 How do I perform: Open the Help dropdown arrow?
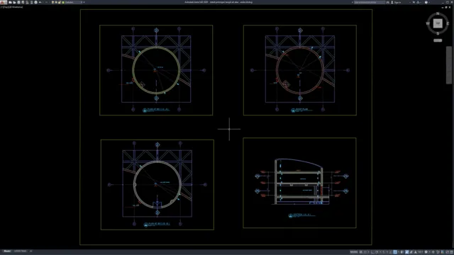click(429, 2)
